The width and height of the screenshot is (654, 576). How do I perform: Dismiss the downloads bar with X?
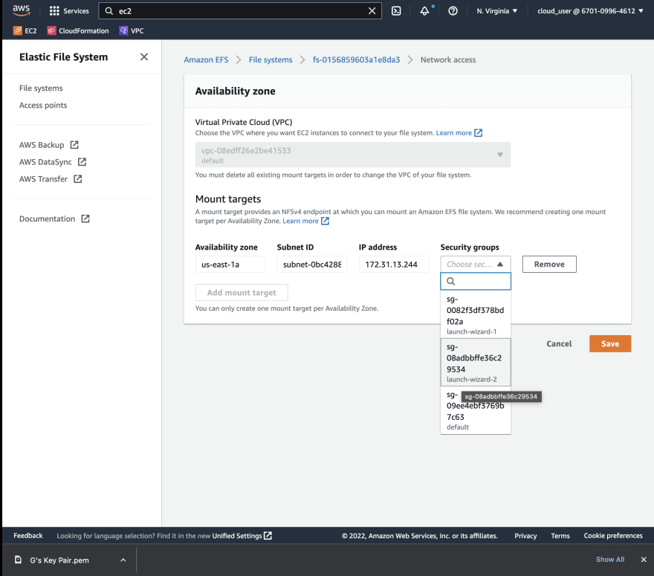[644, 560]
